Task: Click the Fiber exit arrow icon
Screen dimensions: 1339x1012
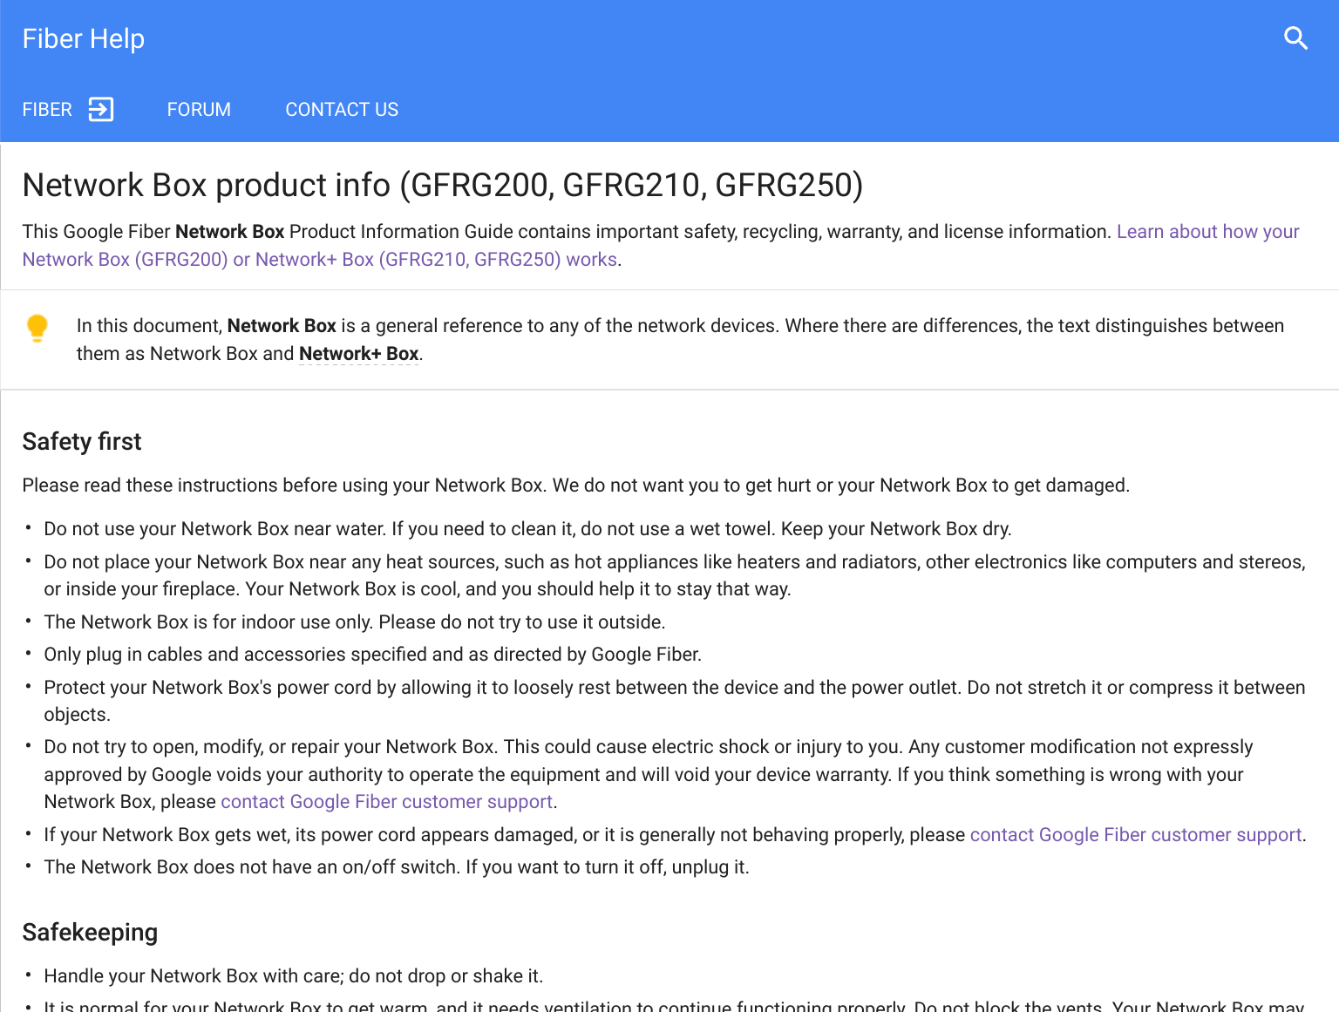Action: click(101, 109)
